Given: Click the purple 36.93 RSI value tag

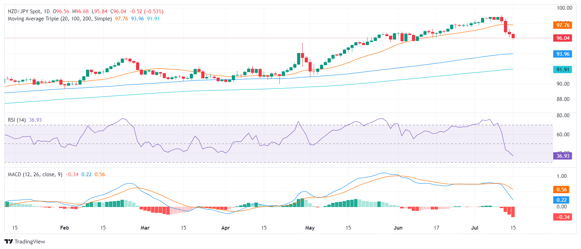Looking at the screenshot, I should (x=563, y=156).
